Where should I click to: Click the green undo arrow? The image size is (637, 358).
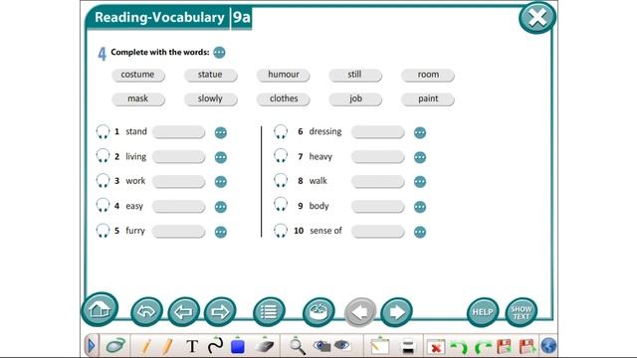click(459, 347)
